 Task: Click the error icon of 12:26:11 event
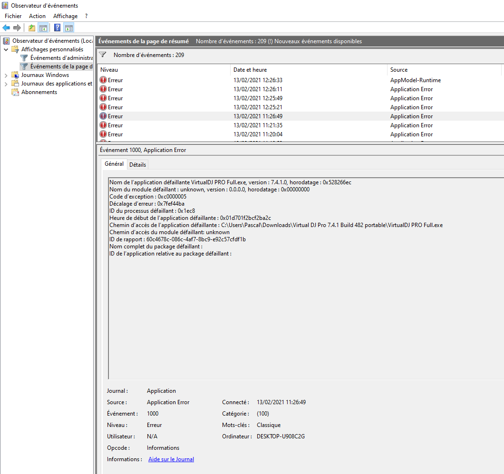tap(103, 89)
